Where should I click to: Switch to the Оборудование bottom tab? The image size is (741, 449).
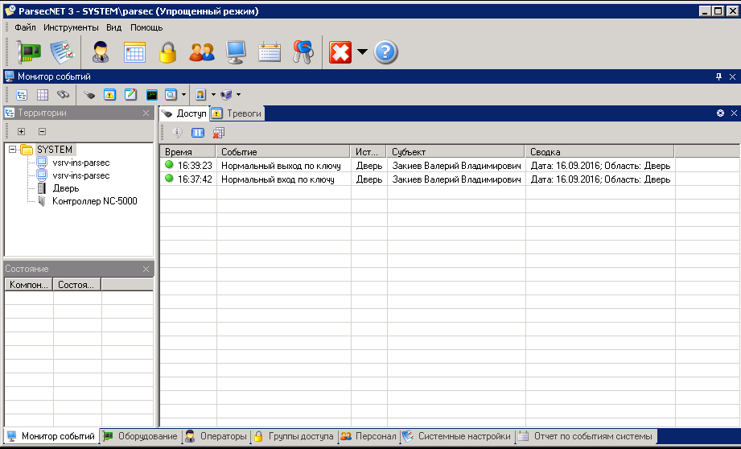pos(142,436)
